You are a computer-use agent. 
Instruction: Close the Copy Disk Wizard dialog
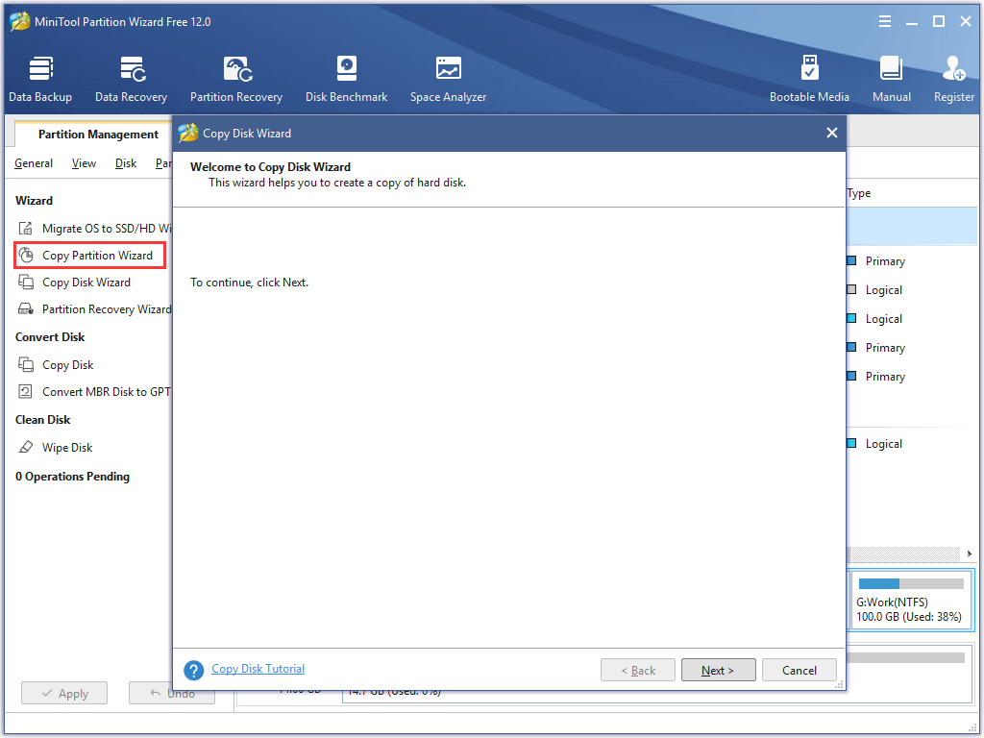point(832,133)
